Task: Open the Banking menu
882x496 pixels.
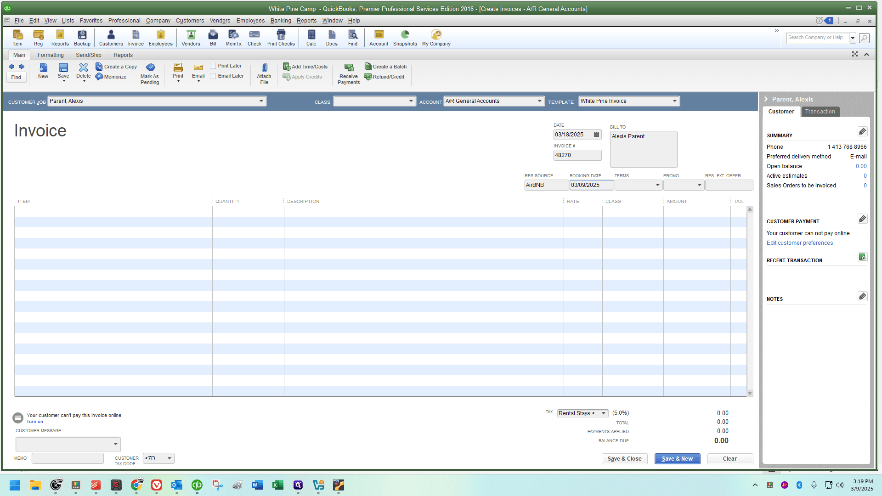Action: tap(281, 21)
